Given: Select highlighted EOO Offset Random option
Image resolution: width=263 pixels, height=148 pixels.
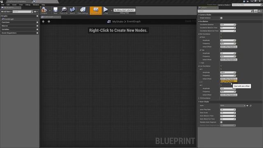Looking at the screenshot, I should pyautogui.click(x=228, y=81).
